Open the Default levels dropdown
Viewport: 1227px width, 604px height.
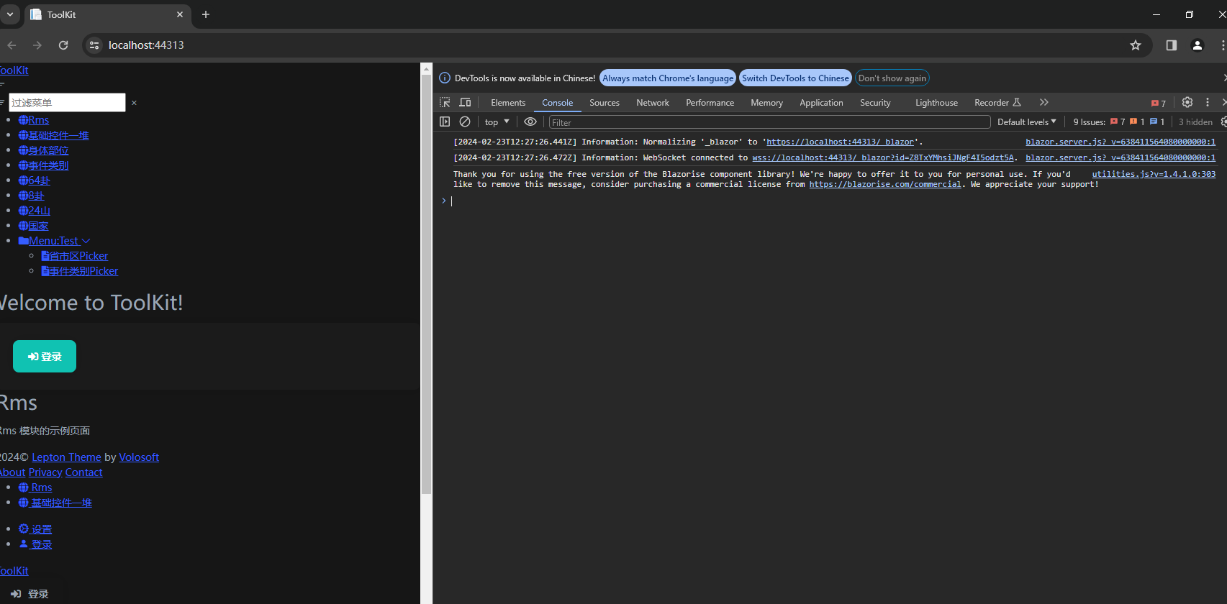click(1026, 122)
